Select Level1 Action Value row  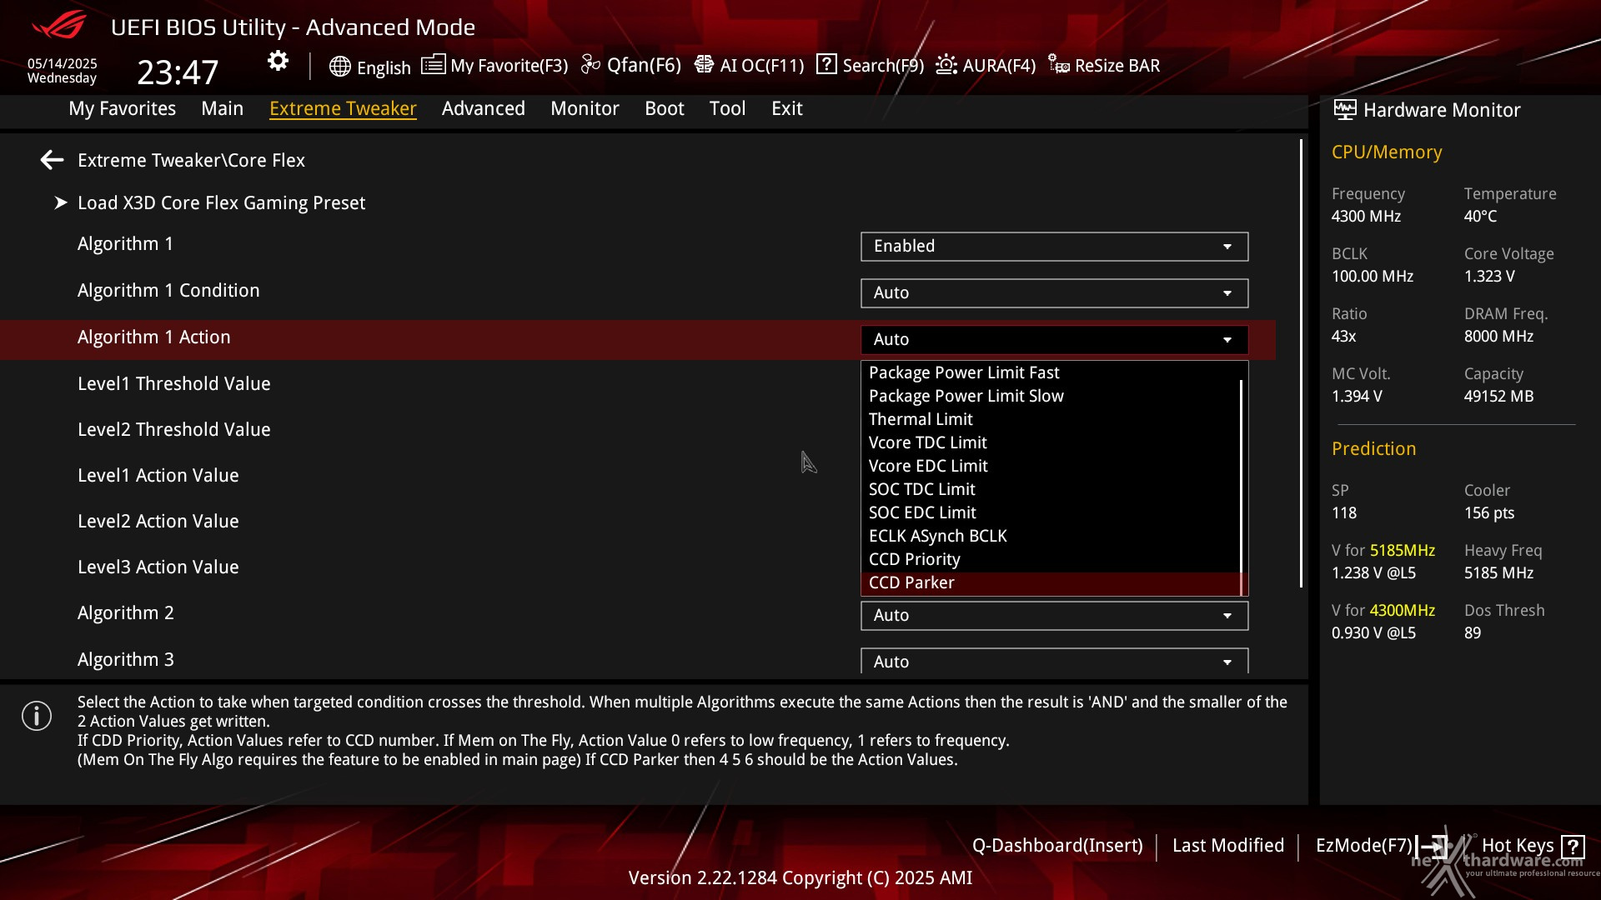(x=638, y=476)
